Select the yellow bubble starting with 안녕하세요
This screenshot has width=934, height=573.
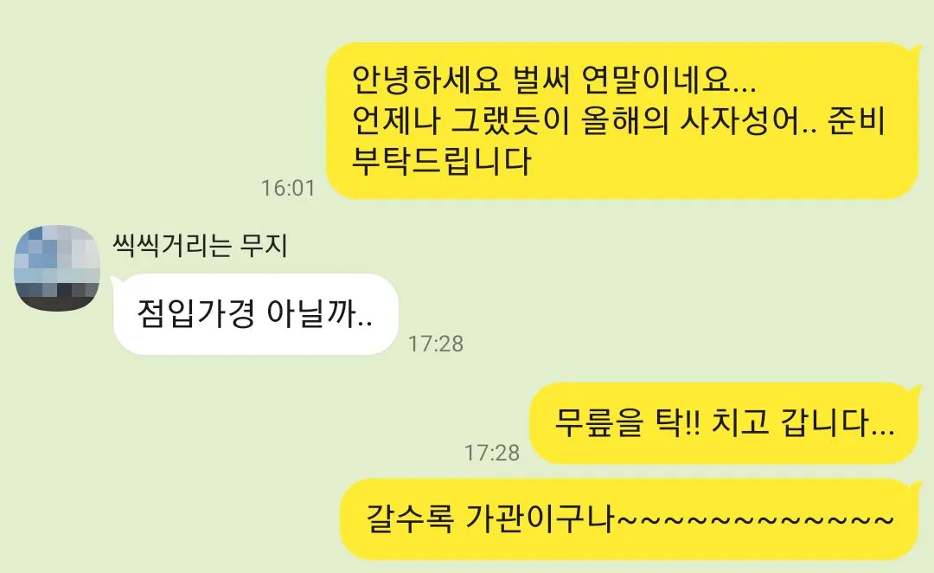tap(622, 120)
